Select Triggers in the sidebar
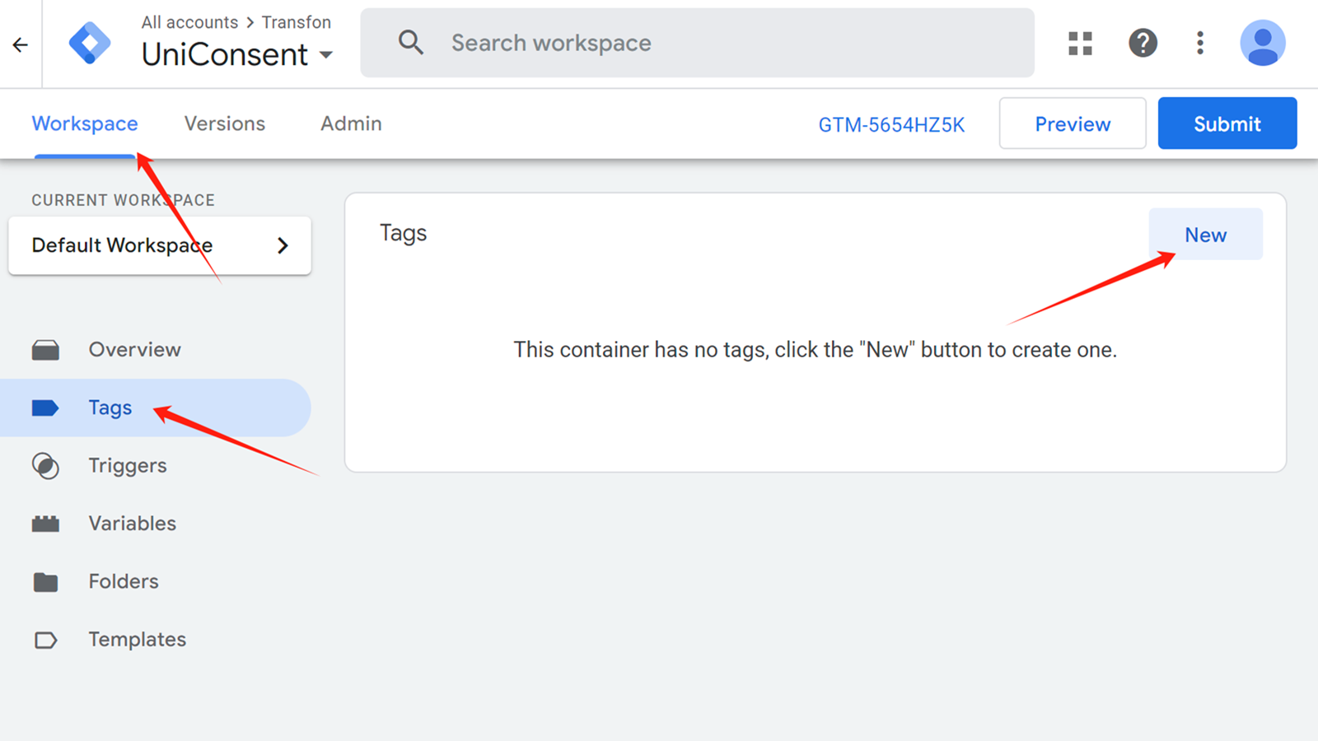 [156, 466]
